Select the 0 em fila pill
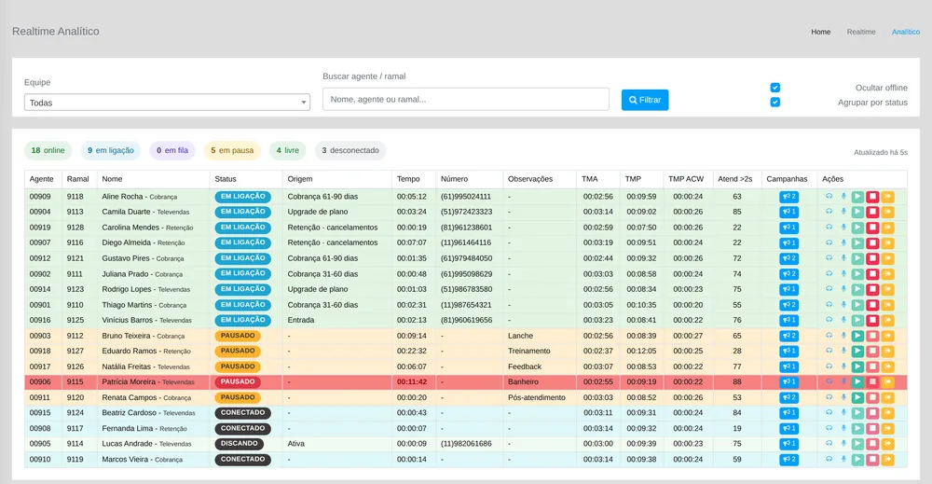Screen dimensions: 932x484 pos(172,150)
